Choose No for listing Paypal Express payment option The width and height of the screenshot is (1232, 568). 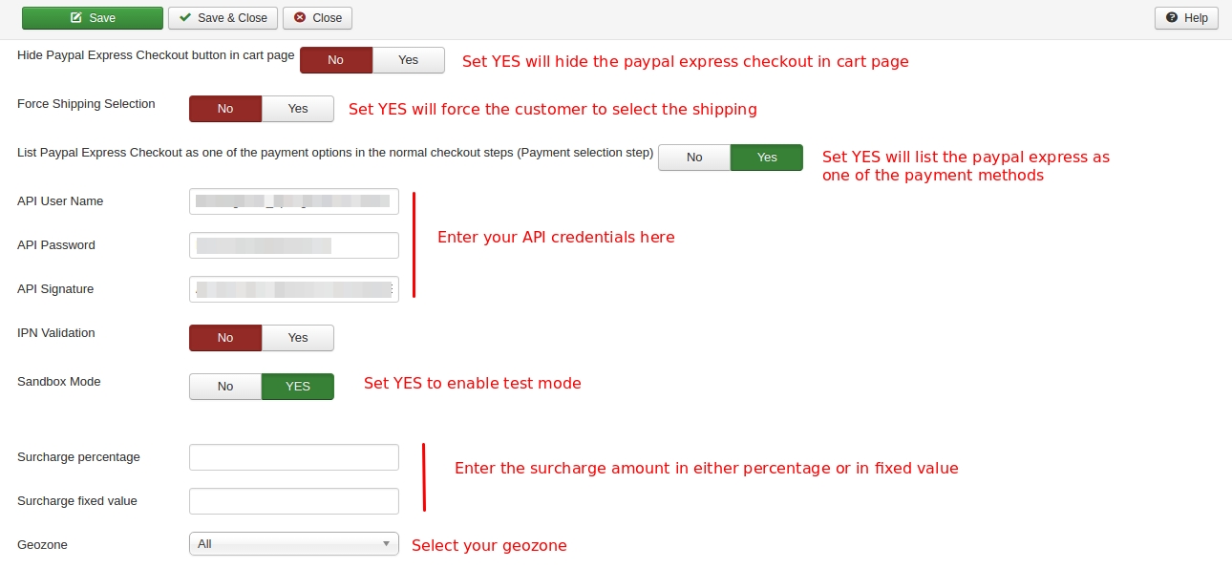(694, 158)
